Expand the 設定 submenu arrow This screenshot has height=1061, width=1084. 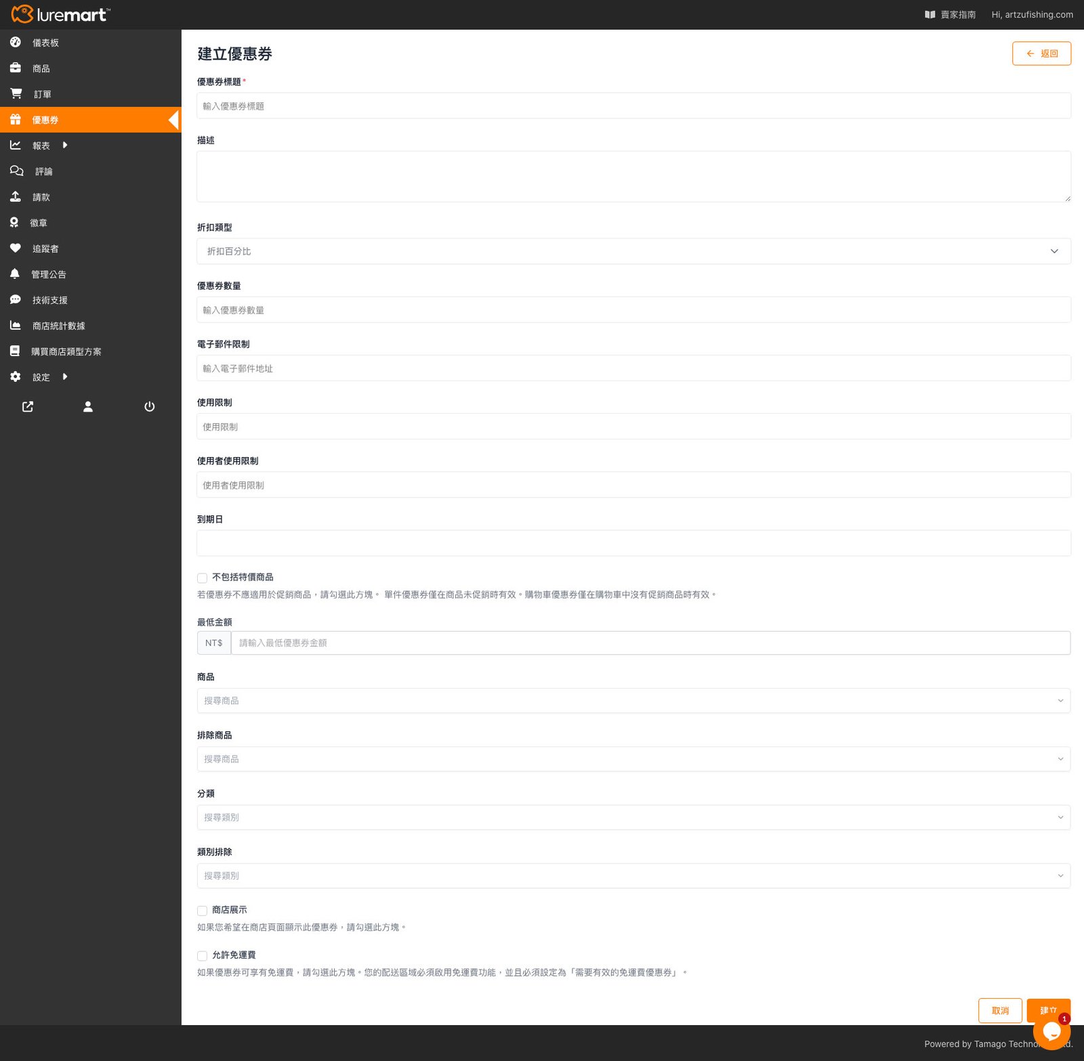point(65,376)
